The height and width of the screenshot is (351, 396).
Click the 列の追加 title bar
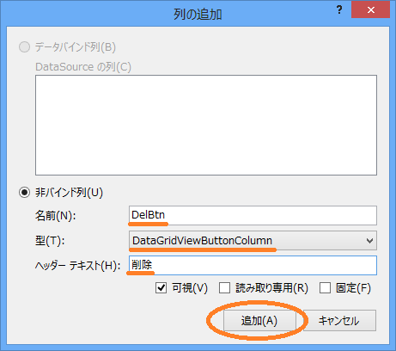(198, 14)
